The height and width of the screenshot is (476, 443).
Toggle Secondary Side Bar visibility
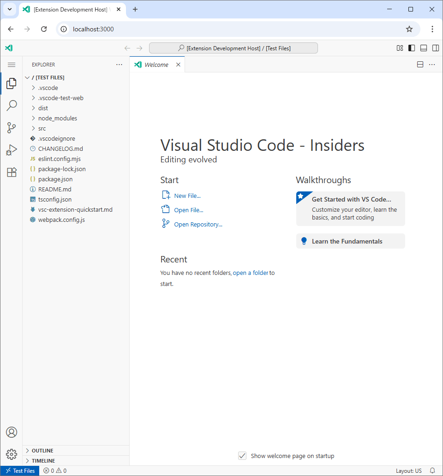tap(436, 48)
